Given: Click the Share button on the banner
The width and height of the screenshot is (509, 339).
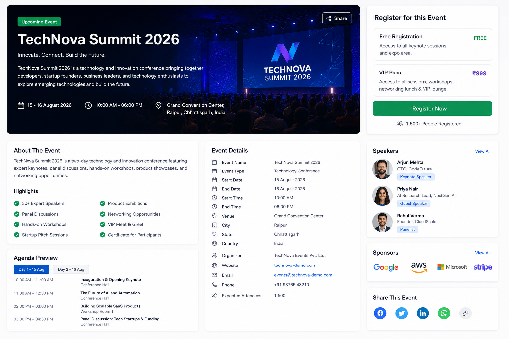Looking at the screenshot, I should [x=337, y=18].
